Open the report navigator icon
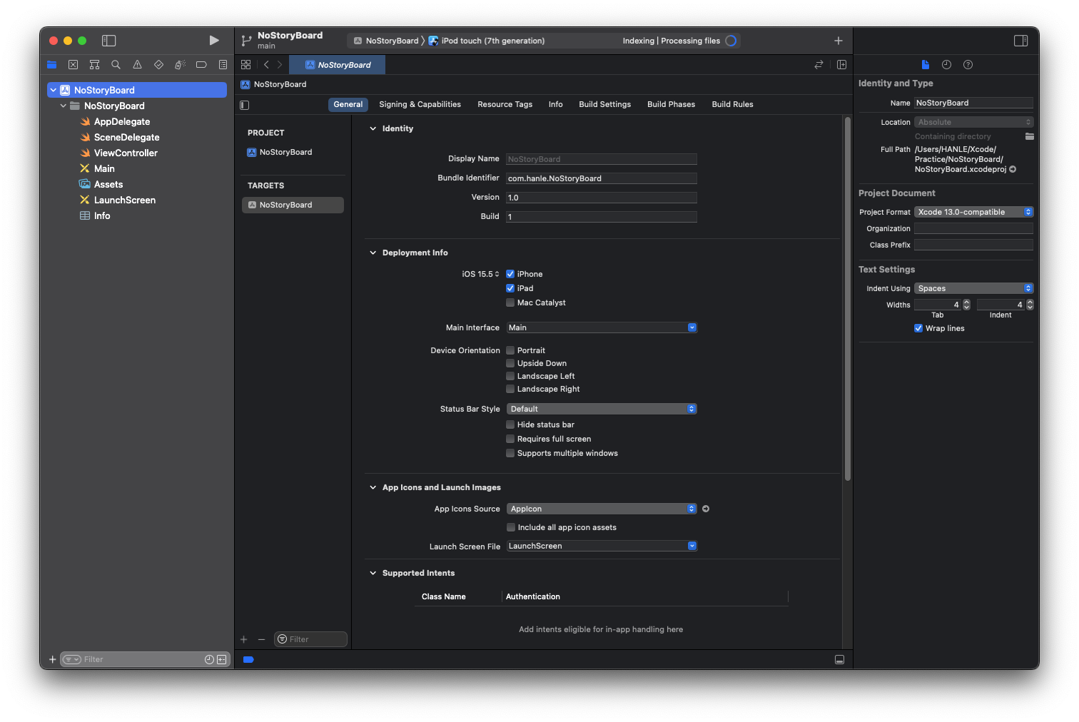Screen dimensions: 1079x722 click(x=223, y=65)
